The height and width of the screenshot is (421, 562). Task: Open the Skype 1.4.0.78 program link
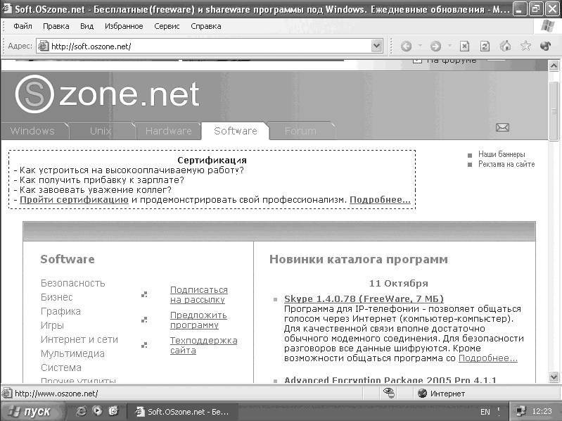pos(364,299)
